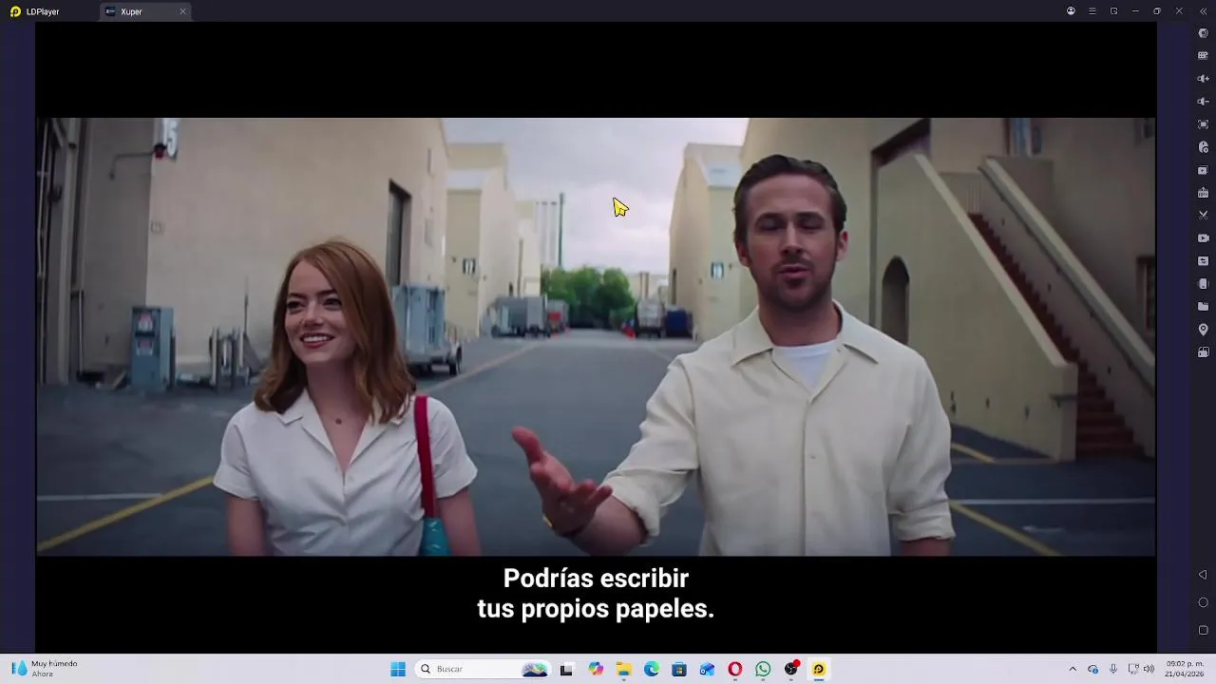Click the taskbar Buscar search box
The height and width of the screenshot is (684, 1216).
tap(483, 669)
